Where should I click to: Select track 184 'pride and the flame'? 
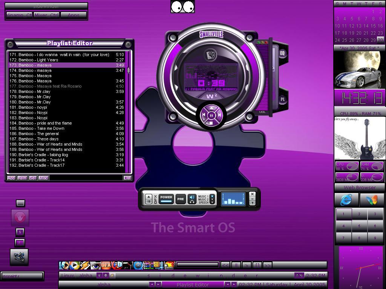66,123
